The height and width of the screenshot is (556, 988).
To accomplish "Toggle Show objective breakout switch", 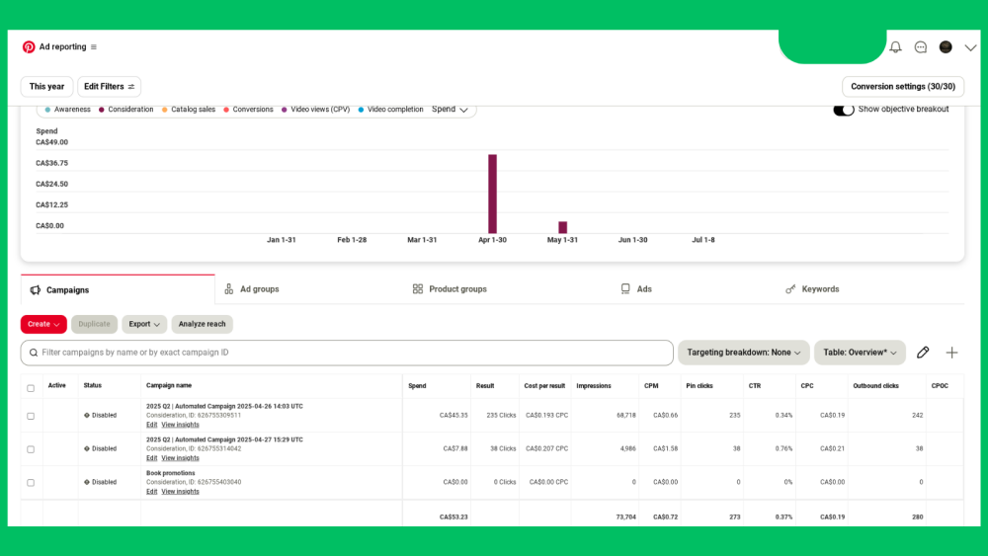I will coord(844,110).
